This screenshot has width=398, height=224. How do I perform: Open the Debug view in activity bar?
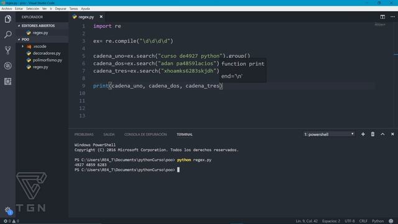8,66
